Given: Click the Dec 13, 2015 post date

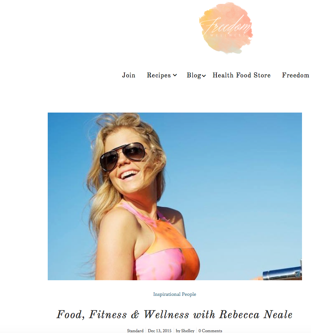Looking at the screenshot, I should tap(160, 331).
